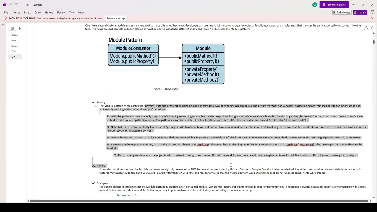377x212 pixels.
Task: Click the paragraph starting 'B1. With this pattern'
Action: point(234,118)
